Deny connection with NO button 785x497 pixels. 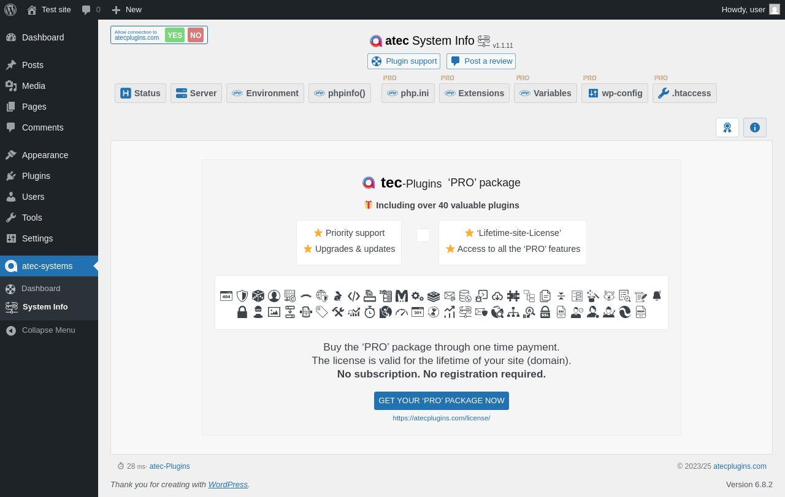click(x=196, y=35)
